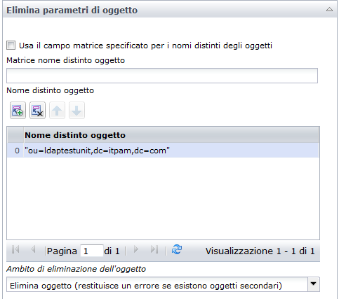Move selected parameter down
Image resolution: width=339 pixels, height=299 pixels.
[x=77, y=111]
